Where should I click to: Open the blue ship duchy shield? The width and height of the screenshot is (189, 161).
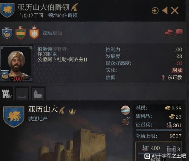[7, 33]
